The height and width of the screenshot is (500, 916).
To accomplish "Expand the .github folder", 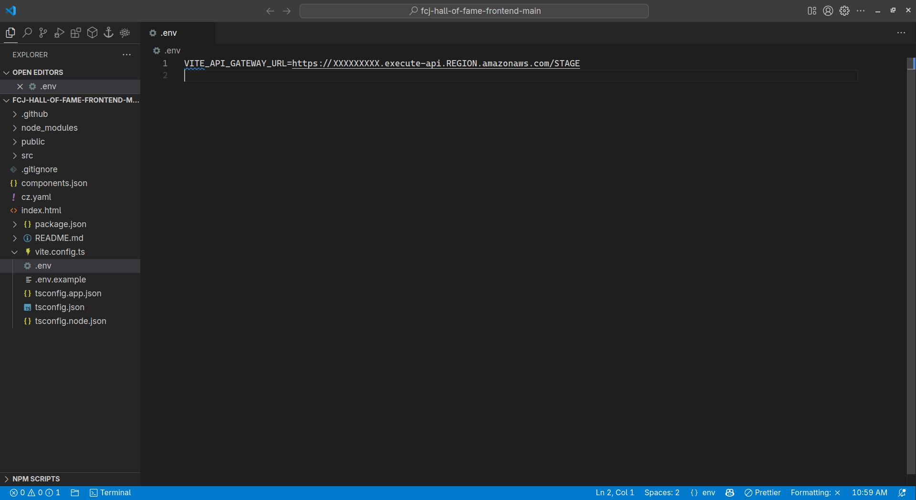I will pyautogui.click(x=15, y=114).
